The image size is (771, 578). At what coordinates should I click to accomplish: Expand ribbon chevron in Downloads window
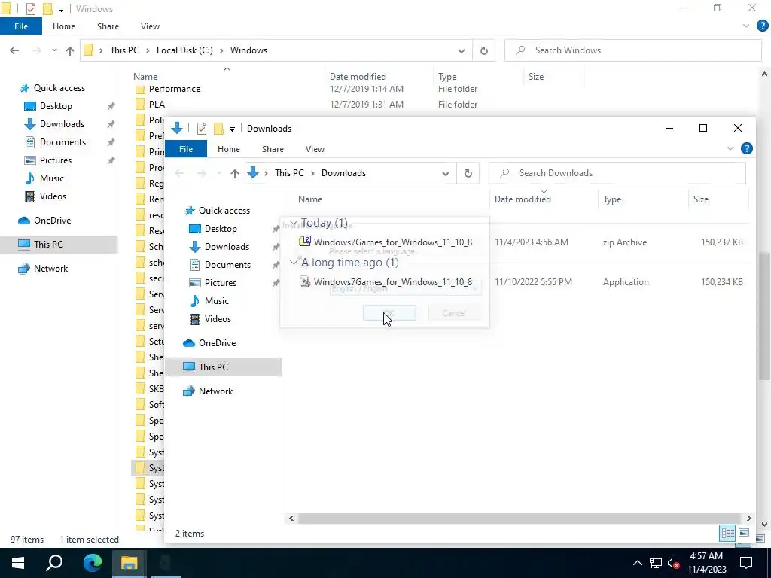730,148
